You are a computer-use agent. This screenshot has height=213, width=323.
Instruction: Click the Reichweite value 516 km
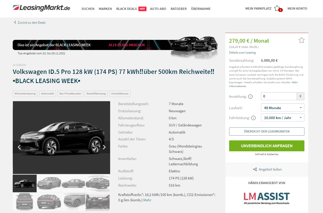click(x=174, y=185)
